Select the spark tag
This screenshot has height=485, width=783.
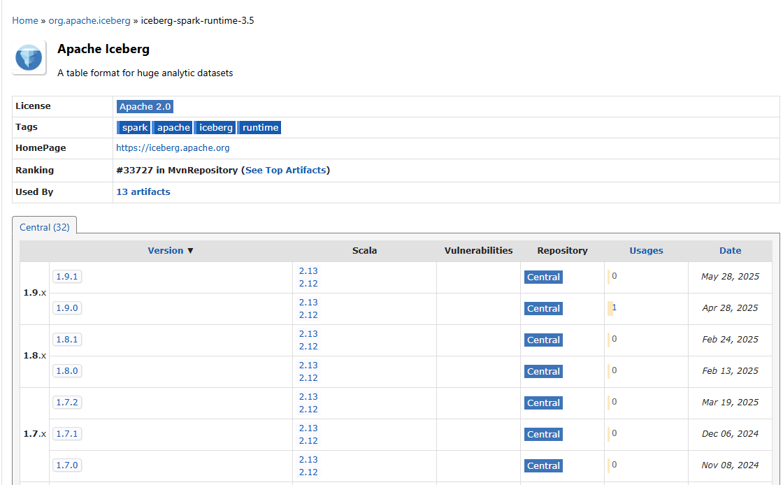click(134, 127)
